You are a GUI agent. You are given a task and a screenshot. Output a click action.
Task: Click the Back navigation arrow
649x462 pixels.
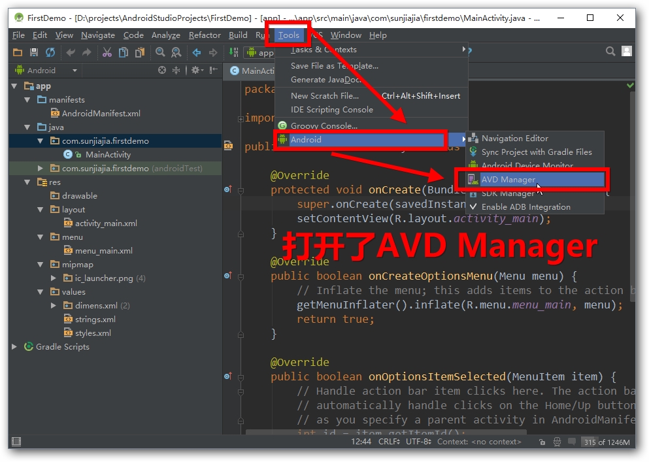point(197,52)
